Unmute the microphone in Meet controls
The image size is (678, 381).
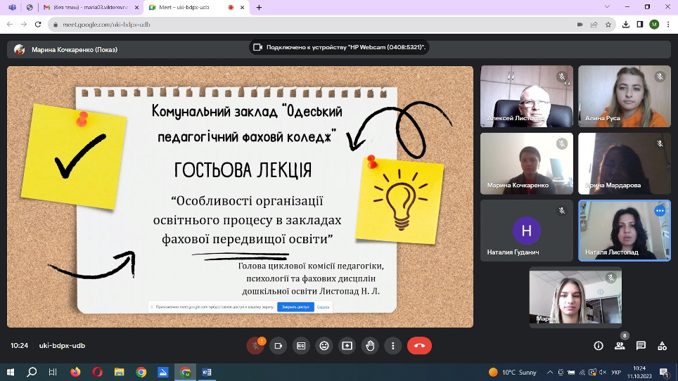[x=255, y=346]
